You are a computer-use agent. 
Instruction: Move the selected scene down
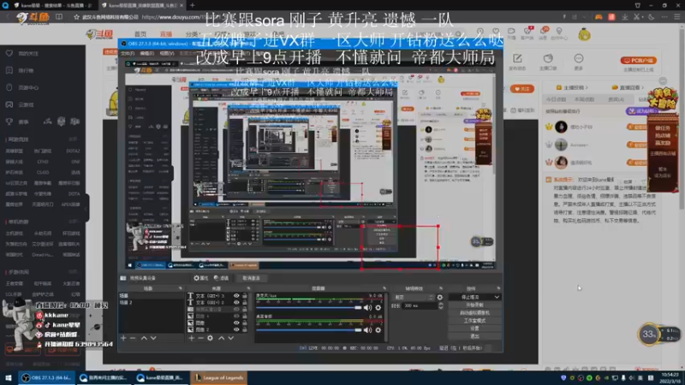click(153, 338)
